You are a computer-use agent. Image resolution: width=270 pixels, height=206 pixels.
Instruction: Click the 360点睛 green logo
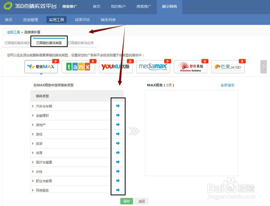click(8, 6)
